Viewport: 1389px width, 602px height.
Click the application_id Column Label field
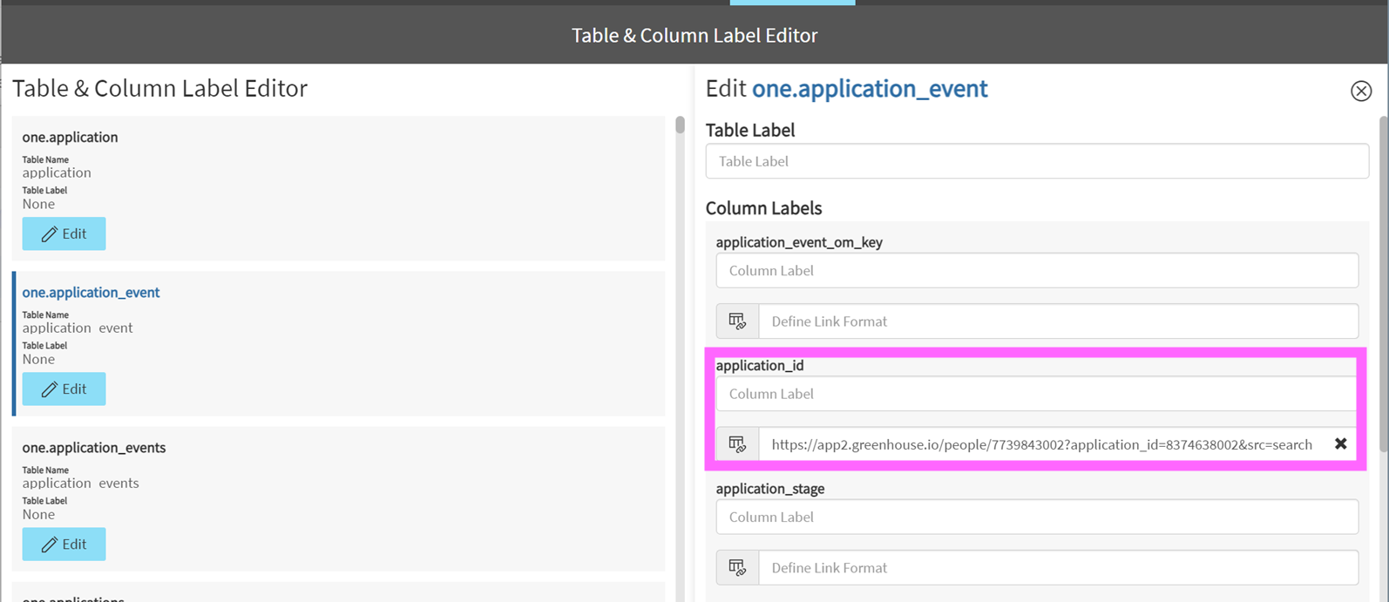point(1037,394)
